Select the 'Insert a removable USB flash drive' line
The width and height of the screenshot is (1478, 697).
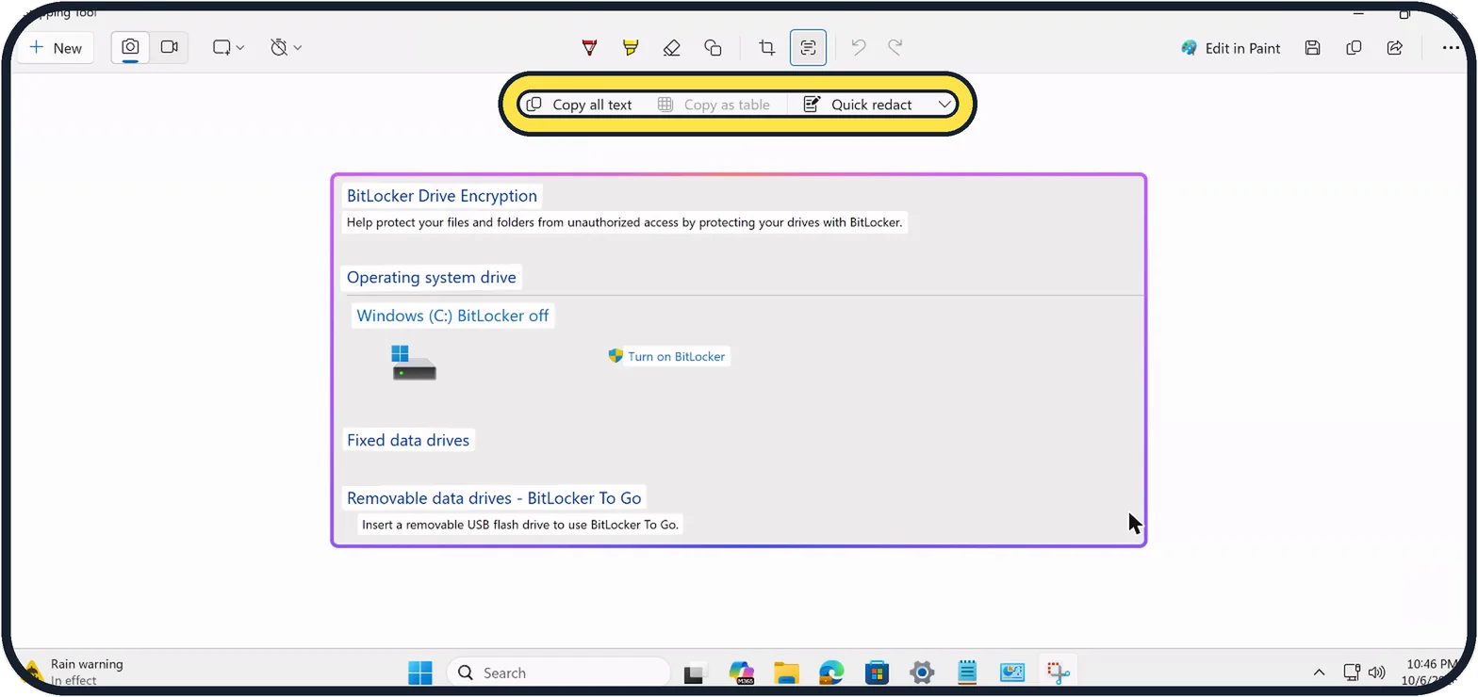click(520, 525)
